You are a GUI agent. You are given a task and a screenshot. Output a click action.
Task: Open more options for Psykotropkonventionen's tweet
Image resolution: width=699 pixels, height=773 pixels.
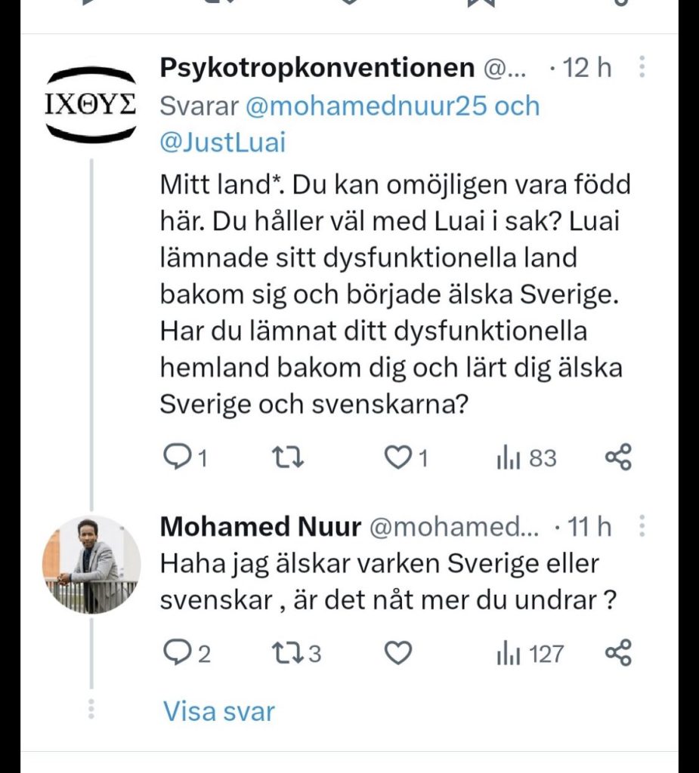642,68
